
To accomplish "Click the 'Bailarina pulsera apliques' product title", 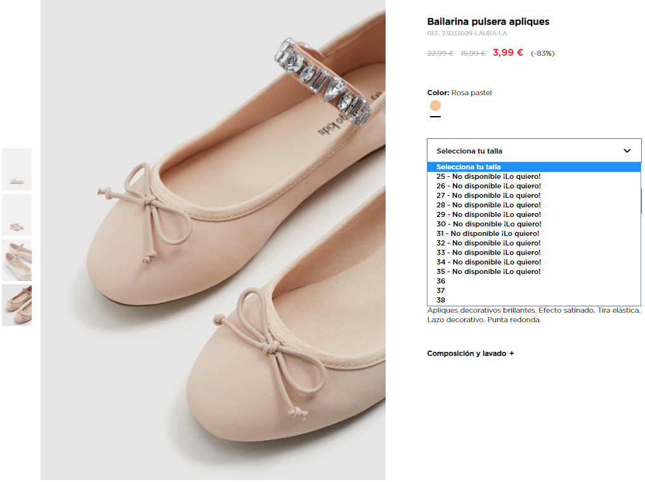I will click(488, 22).
